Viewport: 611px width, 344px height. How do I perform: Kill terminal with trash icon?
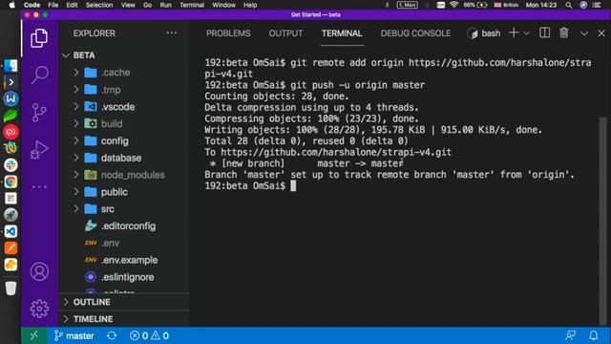tap(564, 33)
